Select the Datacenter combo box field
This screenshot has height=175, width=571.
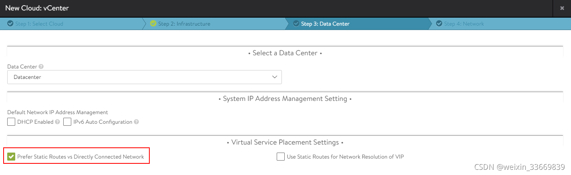[140, 77]
